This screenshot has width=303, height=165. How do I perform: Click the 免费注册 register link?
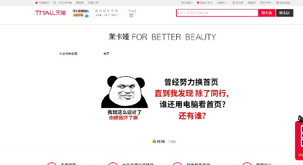point(93,3)
